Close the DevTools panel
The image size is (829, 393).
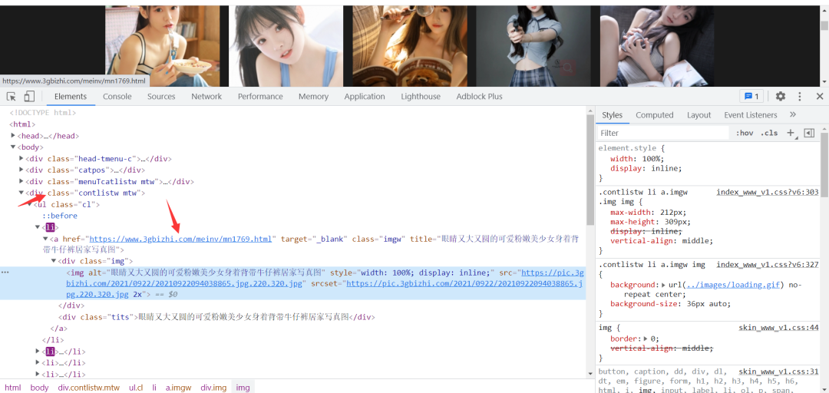tap(820, 96)
